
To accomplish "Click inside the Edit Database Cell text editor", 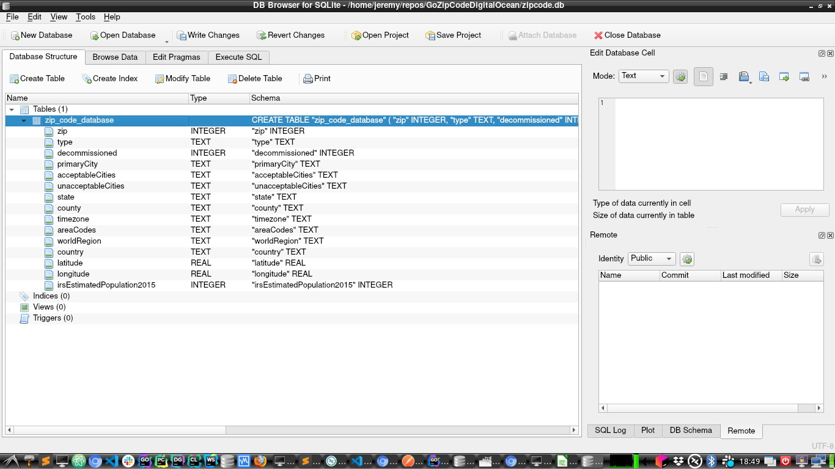I will click(719, 144).
